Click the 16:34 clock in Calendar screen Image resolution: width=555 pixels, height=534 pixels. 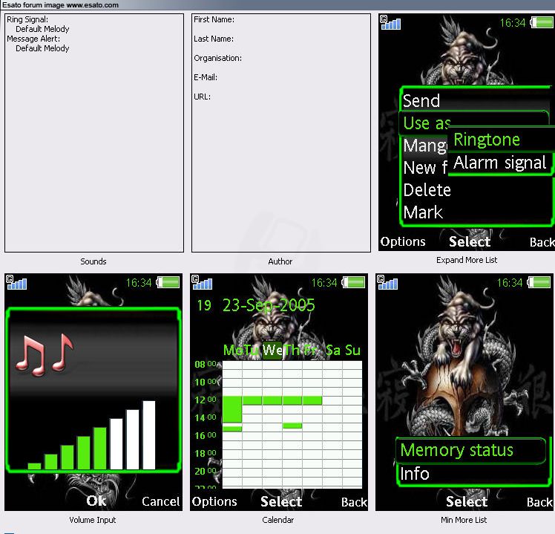(x=324, y=283)
